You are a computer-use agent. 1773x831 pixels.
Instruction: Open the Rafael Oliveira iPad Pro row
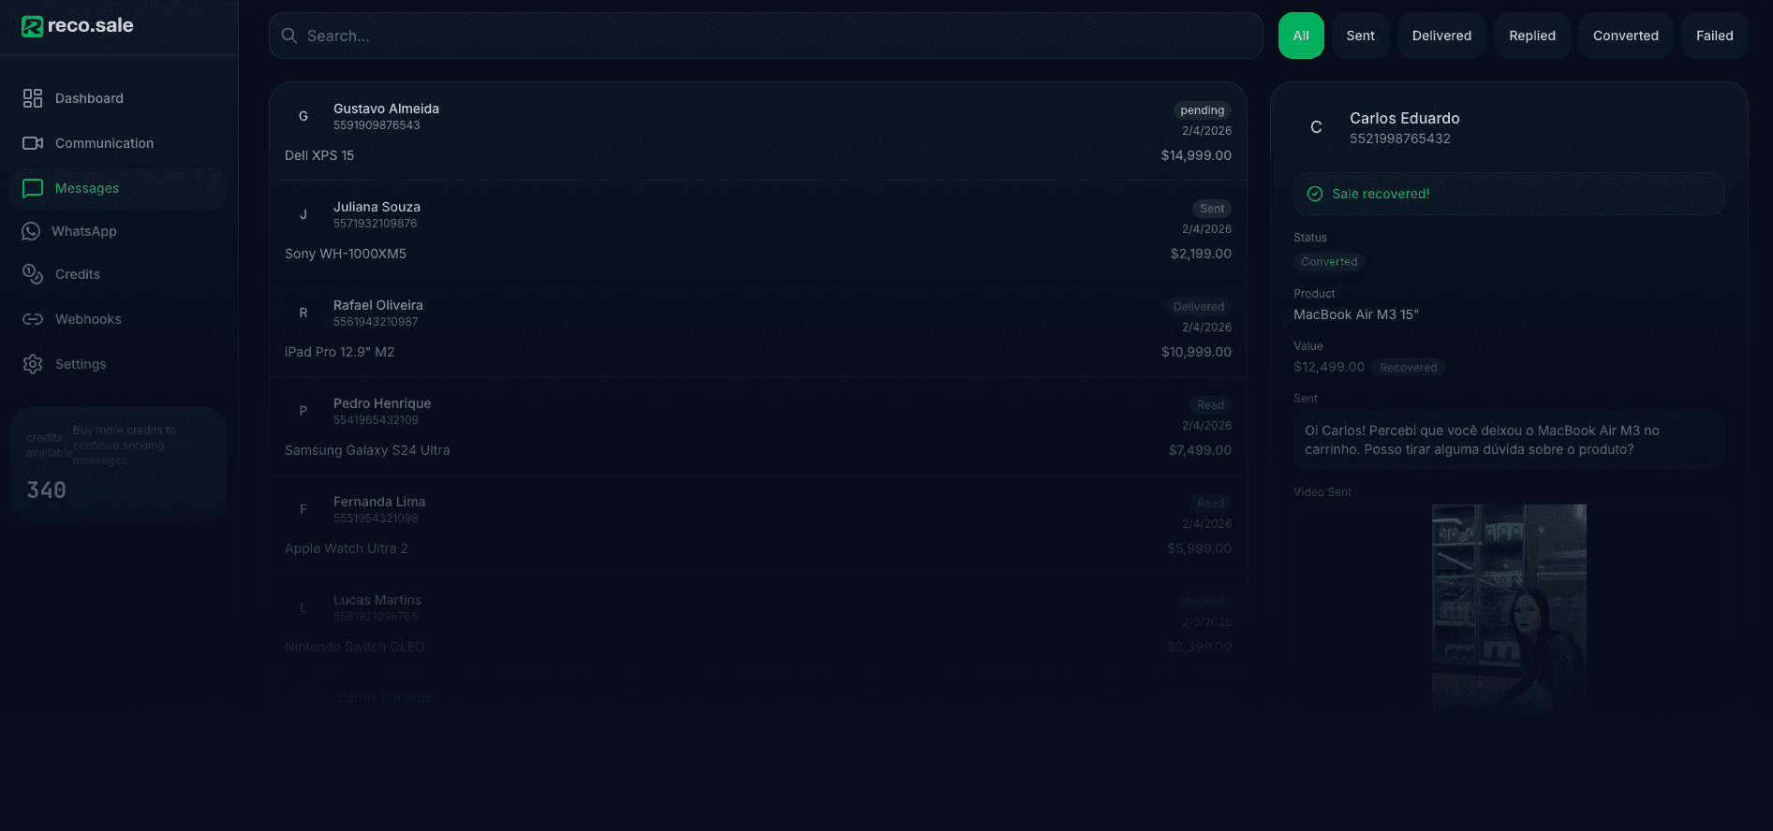[x=758, y=328]
